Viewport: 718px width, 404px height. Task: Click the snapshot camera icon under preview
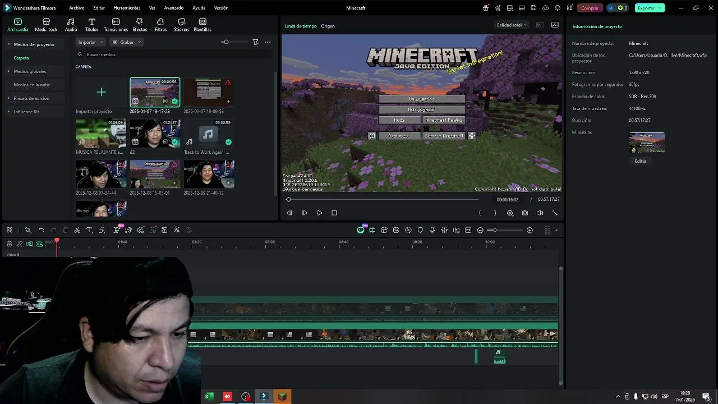tap(525, 213)
